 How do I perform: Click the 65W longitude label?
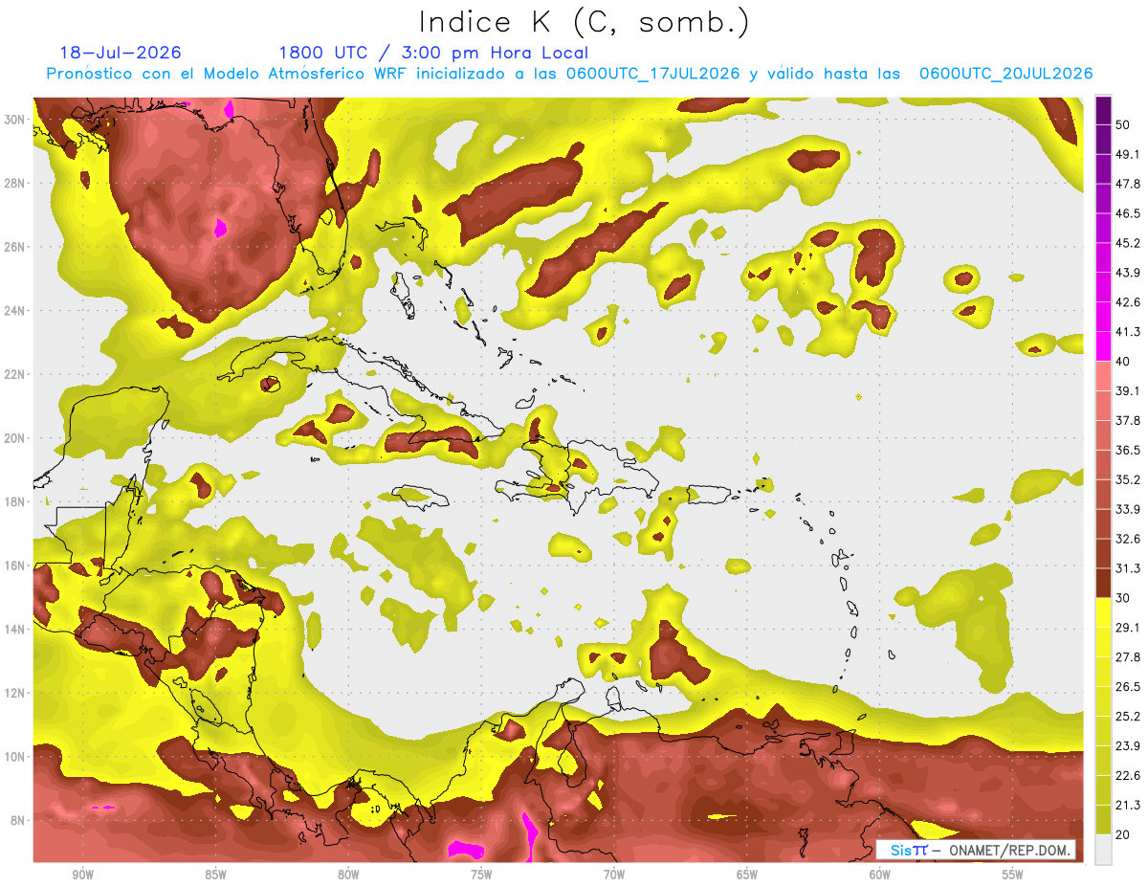(x=747, y=875)
